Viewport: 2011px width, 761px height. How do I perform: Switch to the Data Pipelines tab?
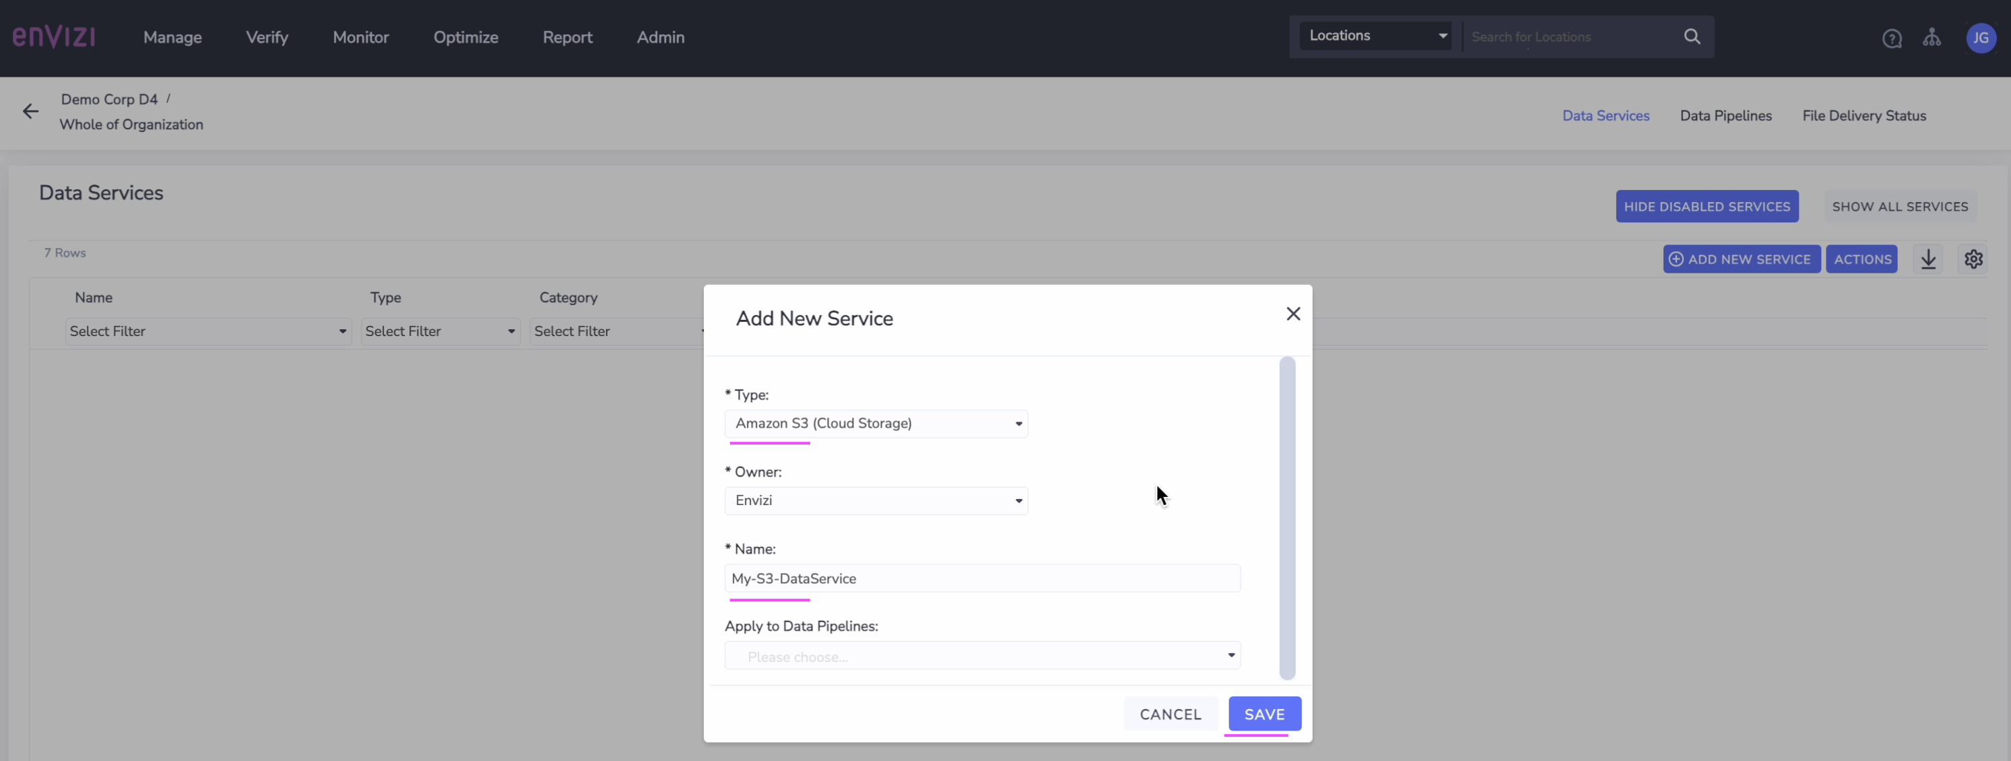coord(1725,116)
